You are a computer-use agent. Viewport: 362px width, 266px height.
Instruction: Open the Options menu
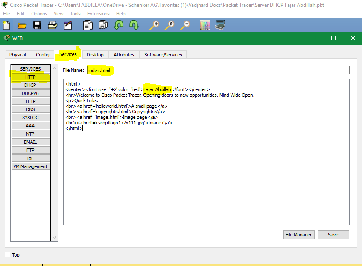pos(39,14)
